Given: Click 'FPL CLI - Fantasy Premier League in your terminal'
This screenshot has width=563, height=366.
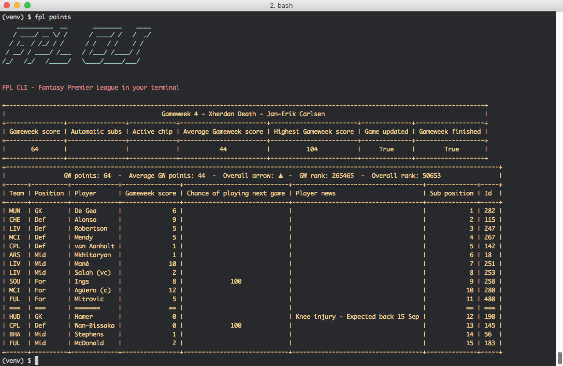Looking at the screenshot, I should 91,88.
